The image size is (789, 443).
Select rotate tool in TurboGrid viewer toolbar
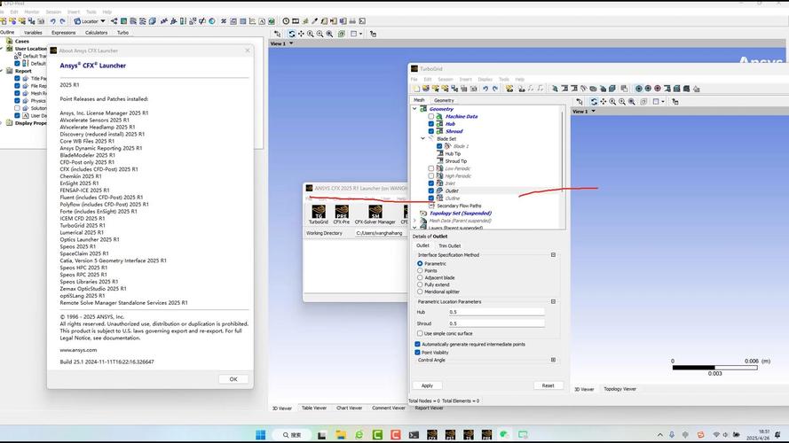pos(594,102)
